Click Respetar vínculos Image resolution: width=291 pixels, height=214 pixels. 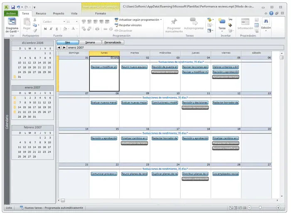(x=128, y=25)
